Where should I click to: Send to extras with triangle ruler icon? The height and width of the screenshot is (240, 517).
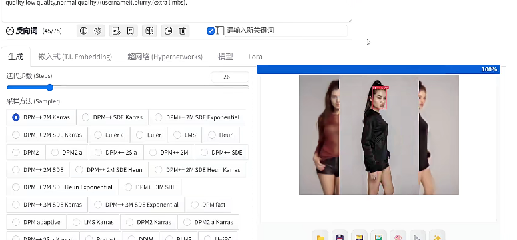(418, 237)
